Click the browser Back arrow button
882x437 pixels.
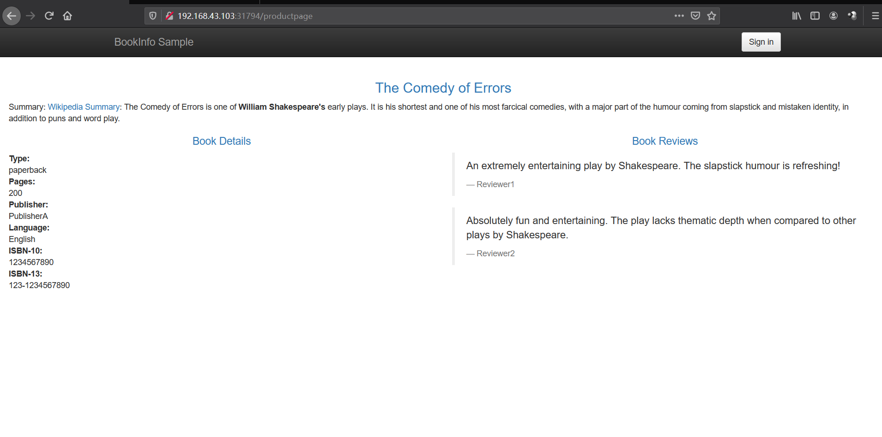point(12,16)
